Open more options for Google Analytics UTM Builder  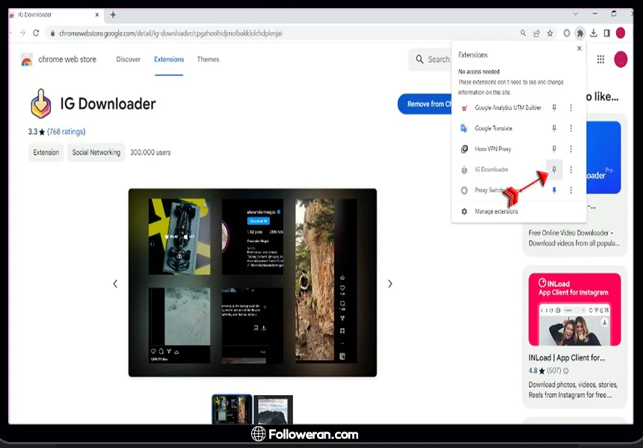tap(571, 108)
